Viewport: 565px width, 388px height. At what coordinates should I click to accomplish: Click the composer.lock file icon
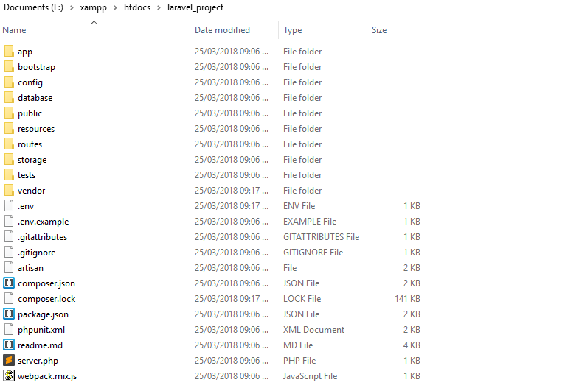coord(9,298)
